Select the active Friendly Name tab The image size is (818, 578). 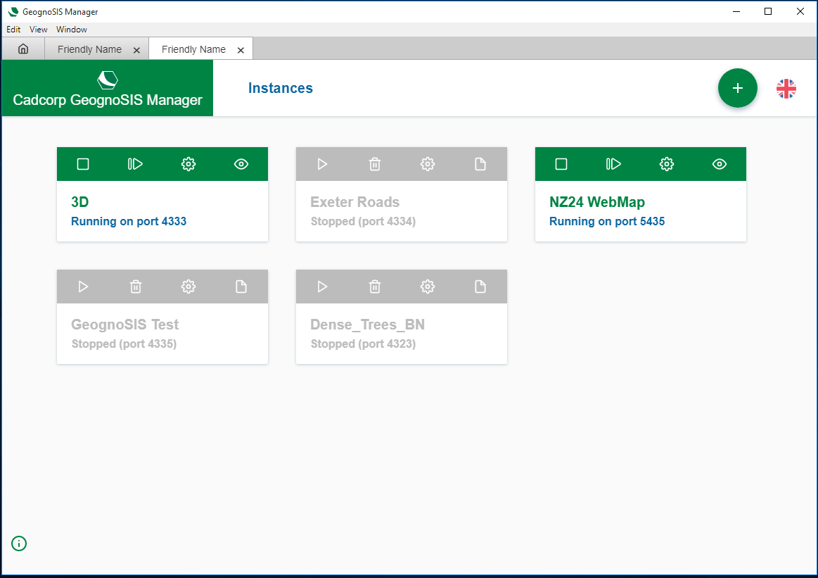click(193, 49)
